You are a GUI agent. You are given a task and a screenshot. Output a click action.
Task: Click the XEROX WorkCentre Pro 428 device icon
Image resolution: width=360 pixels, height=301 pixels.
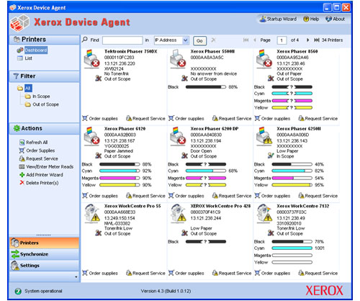[178, 214]
